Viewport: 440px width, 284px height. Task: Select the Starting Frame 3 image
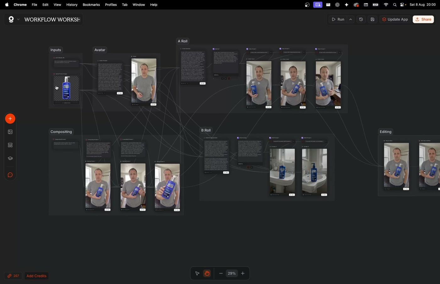(x=167, y=186)
